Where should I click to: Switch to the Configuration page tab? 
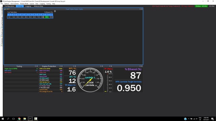9,6
